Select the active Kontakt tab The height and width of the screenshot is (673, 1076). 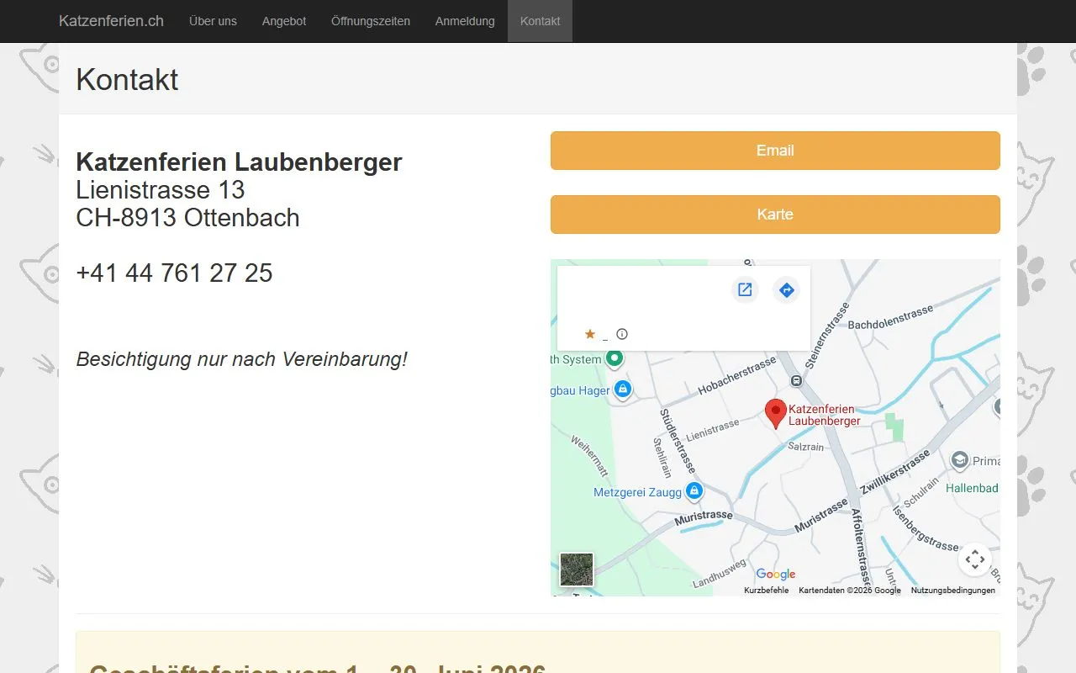tap(540, 21)
